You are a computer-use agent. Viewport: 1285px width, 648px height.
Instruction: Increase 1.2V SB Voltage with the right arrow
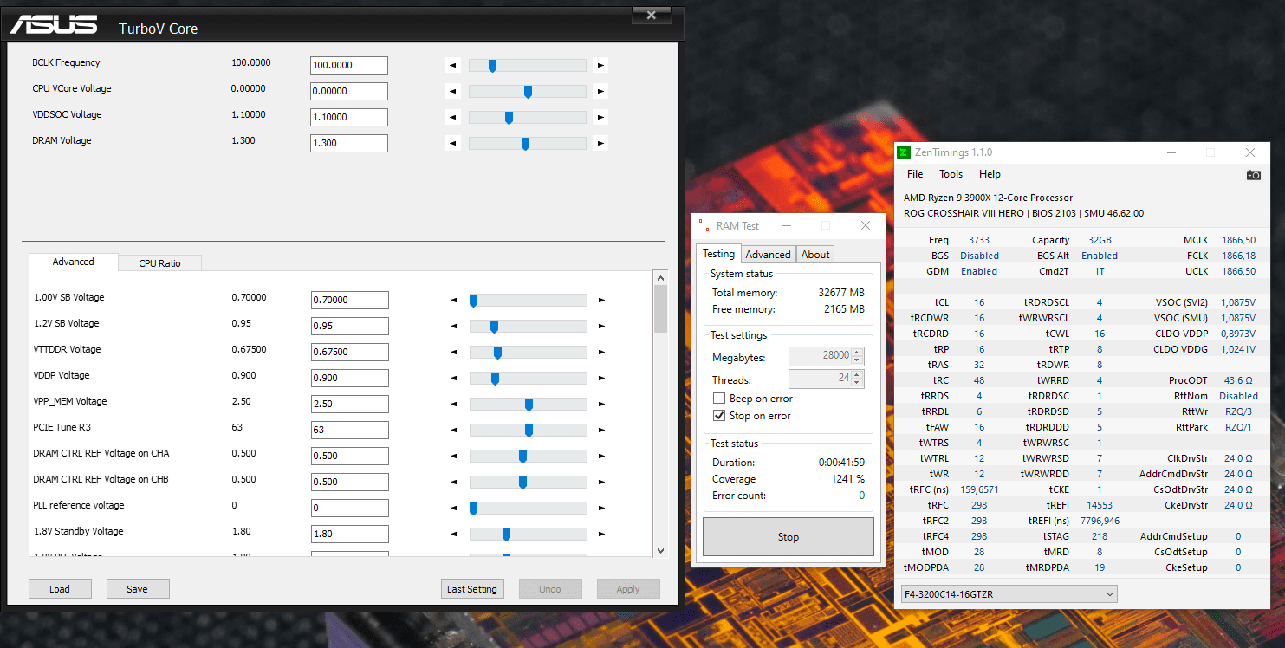601,327
